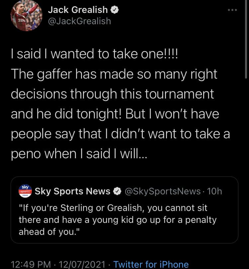
Task: Open the quoted tweet about Sterling or Grealish
Action: (124, 219)
